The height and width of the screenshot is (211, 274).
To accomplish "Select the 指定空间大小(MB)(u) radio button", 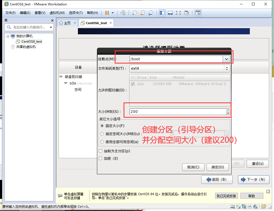I will pyautogui.click(x=102, y=134).
